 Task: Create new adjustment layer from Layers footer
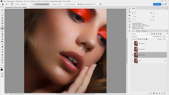(x=157, y=93)
